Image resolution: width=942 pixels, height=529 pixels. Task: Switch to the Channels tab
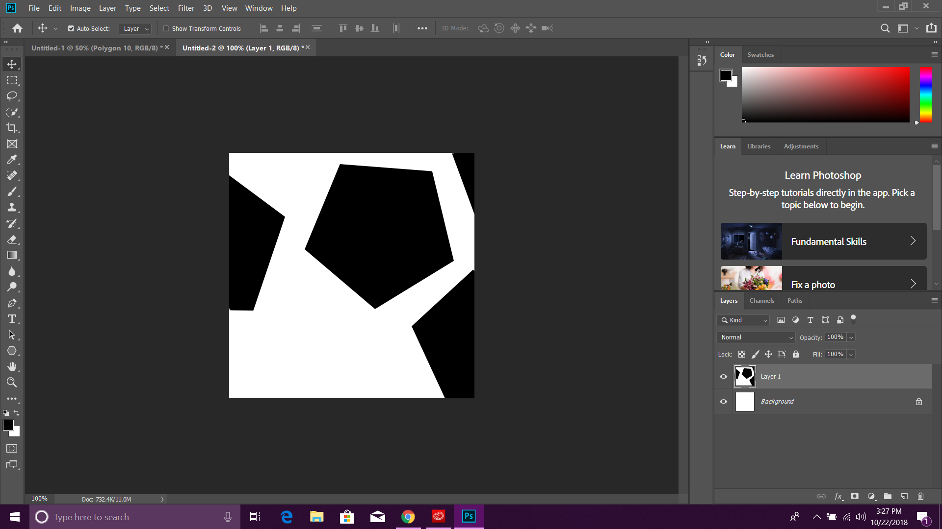(761, 300)
